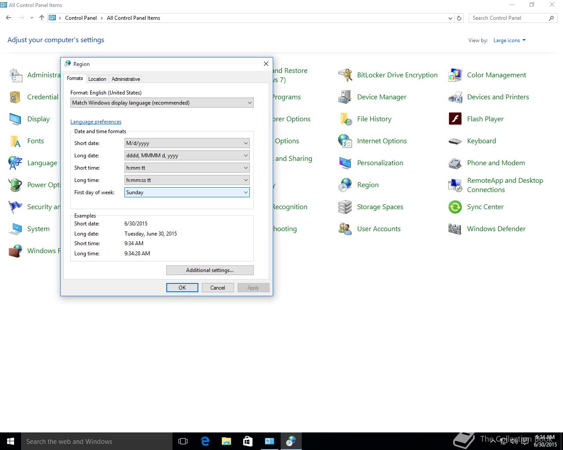Image resolution: width=563 pixels, height=450 pixels.
Task: Click the Language preferences link
Action: pos(96,122)
